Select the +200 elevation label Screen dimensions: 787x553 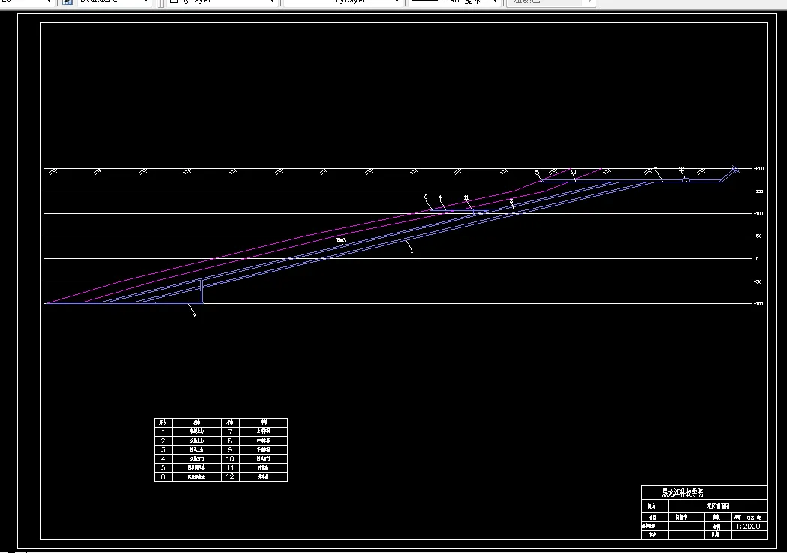coord(758,169)
